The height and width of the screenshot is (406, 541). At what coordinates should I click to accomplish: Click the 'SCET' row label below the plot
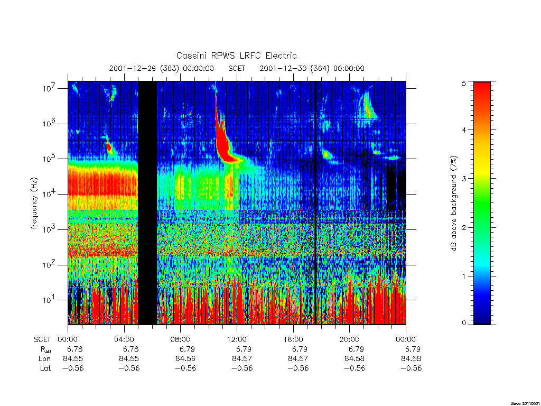(42, 339)
